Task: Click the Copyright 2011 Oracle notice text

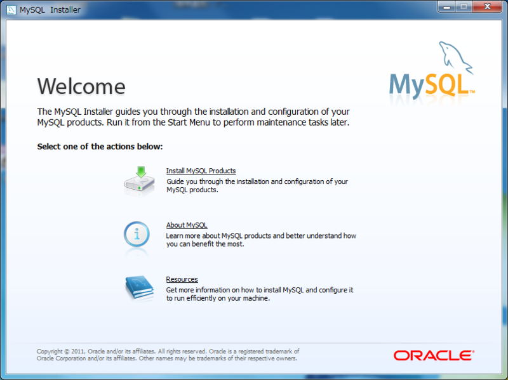Action: coord(168,355)
